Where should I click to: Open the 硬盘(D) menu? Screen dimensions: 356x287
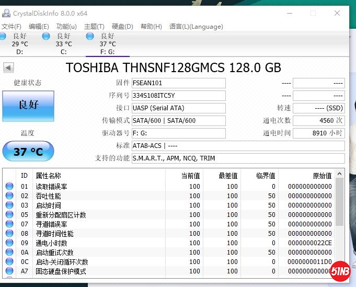pos(122,27)
